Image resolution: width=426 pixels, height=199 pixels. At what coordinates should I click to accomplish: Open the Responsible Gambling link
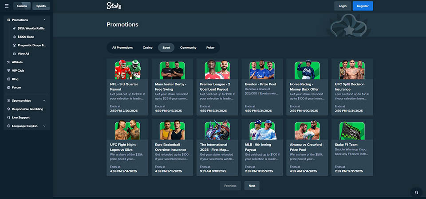[28, 109]
